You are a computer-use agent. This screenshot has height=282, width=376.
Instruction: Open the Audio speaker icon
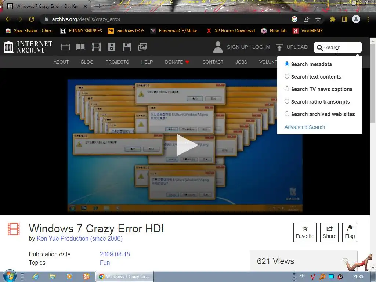click(112, 47)
